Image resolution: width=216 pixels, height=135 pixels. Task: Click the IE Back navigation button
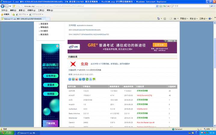(x=2, y=6)
